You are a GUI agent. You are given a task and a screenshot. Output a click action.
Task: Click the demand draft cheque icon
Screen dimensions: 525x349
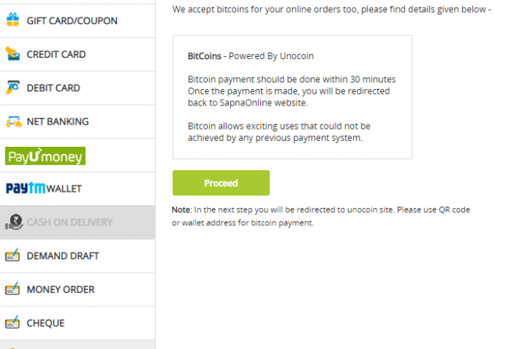13,255
